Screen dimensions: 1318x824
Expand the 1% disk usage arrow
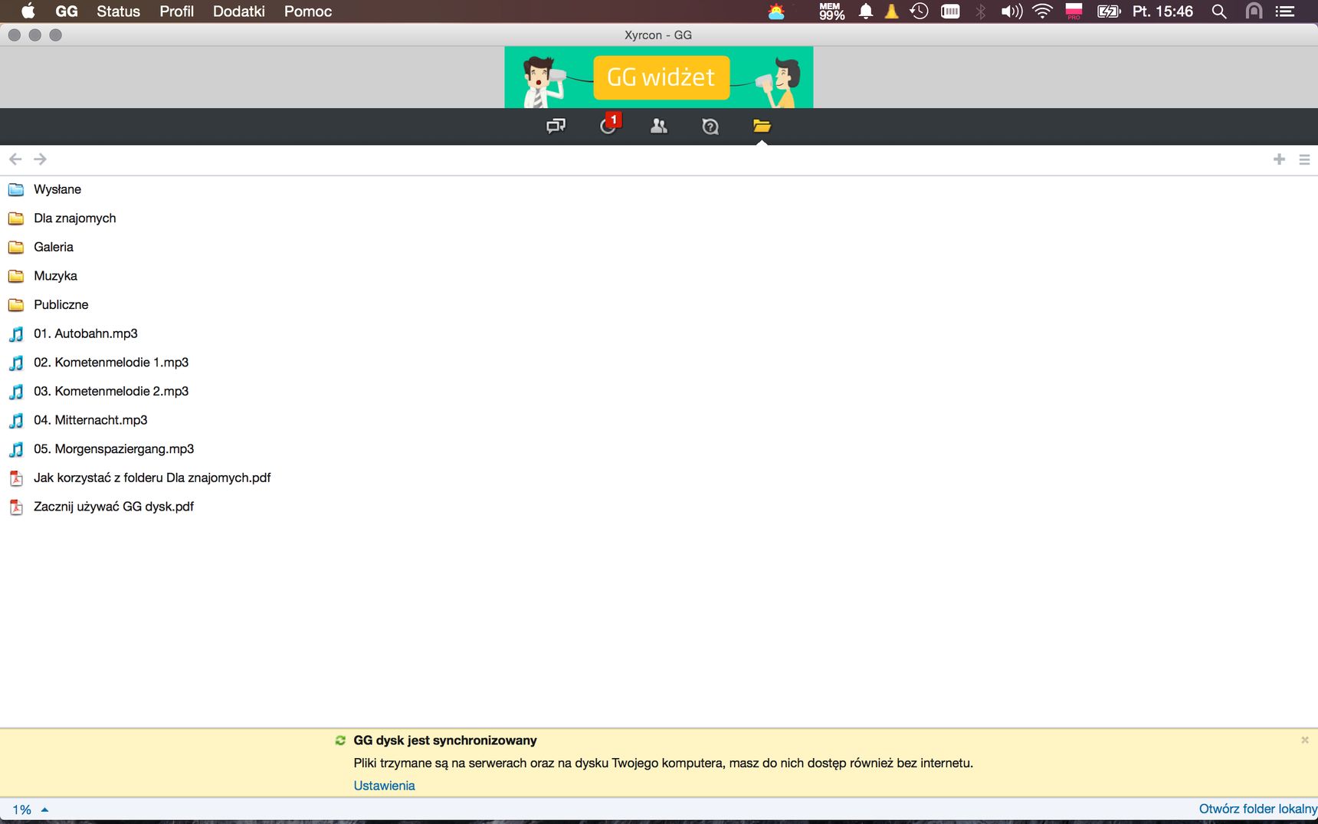pos(44,809)
